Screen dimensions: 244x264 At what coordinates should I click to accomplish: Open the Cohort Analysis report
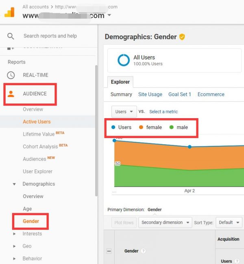point(41,147)
